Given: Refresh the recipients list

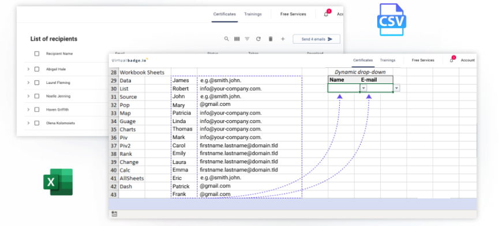Looking at the screenshot, I should (258, 39).
